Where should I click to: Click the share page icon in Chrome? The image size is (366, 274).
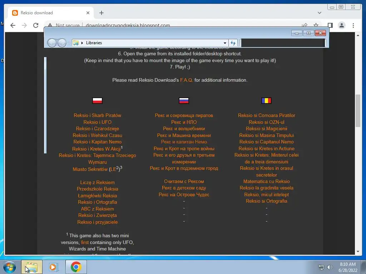pos(305,25)
